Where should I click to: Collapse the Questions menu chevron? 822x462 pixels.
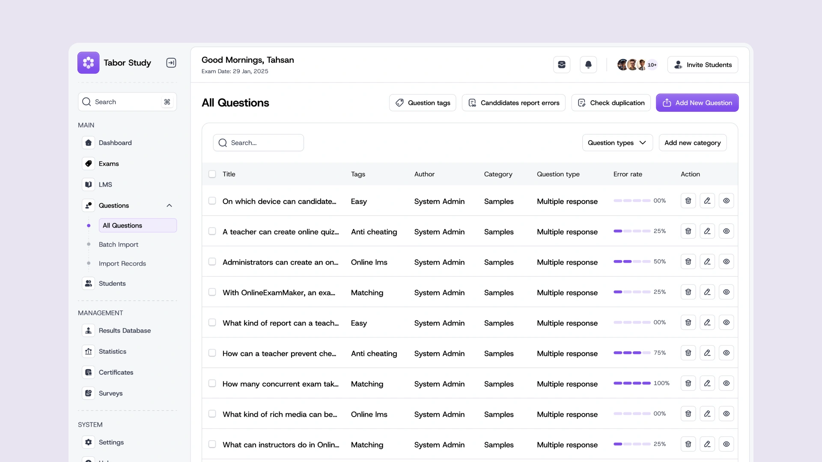pos(169,205)
